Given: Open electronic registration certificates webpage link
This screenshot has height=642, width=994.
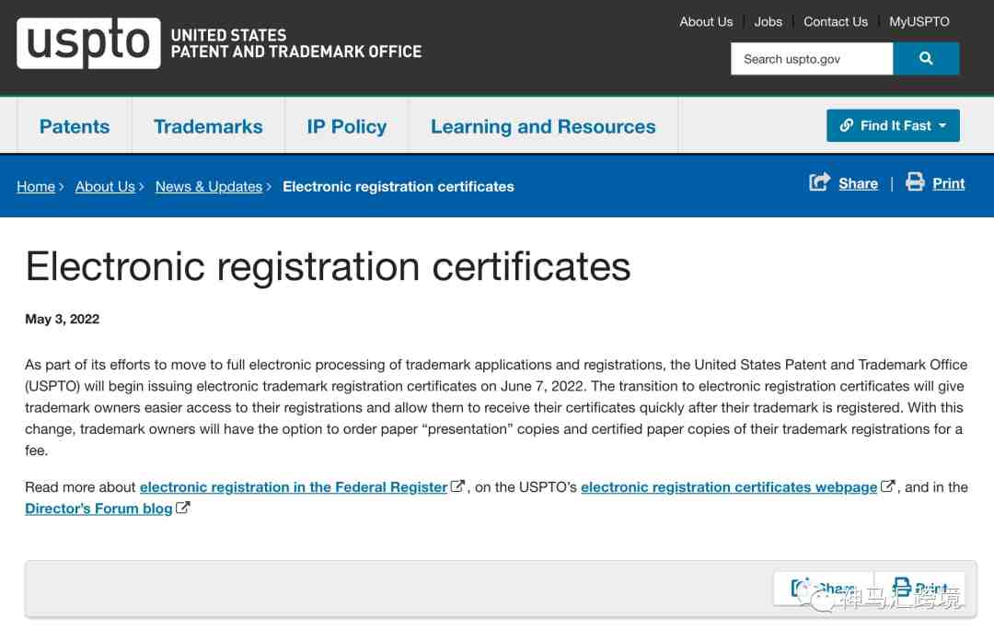Looking at the screenshot, I should click(x=729, y=486).
